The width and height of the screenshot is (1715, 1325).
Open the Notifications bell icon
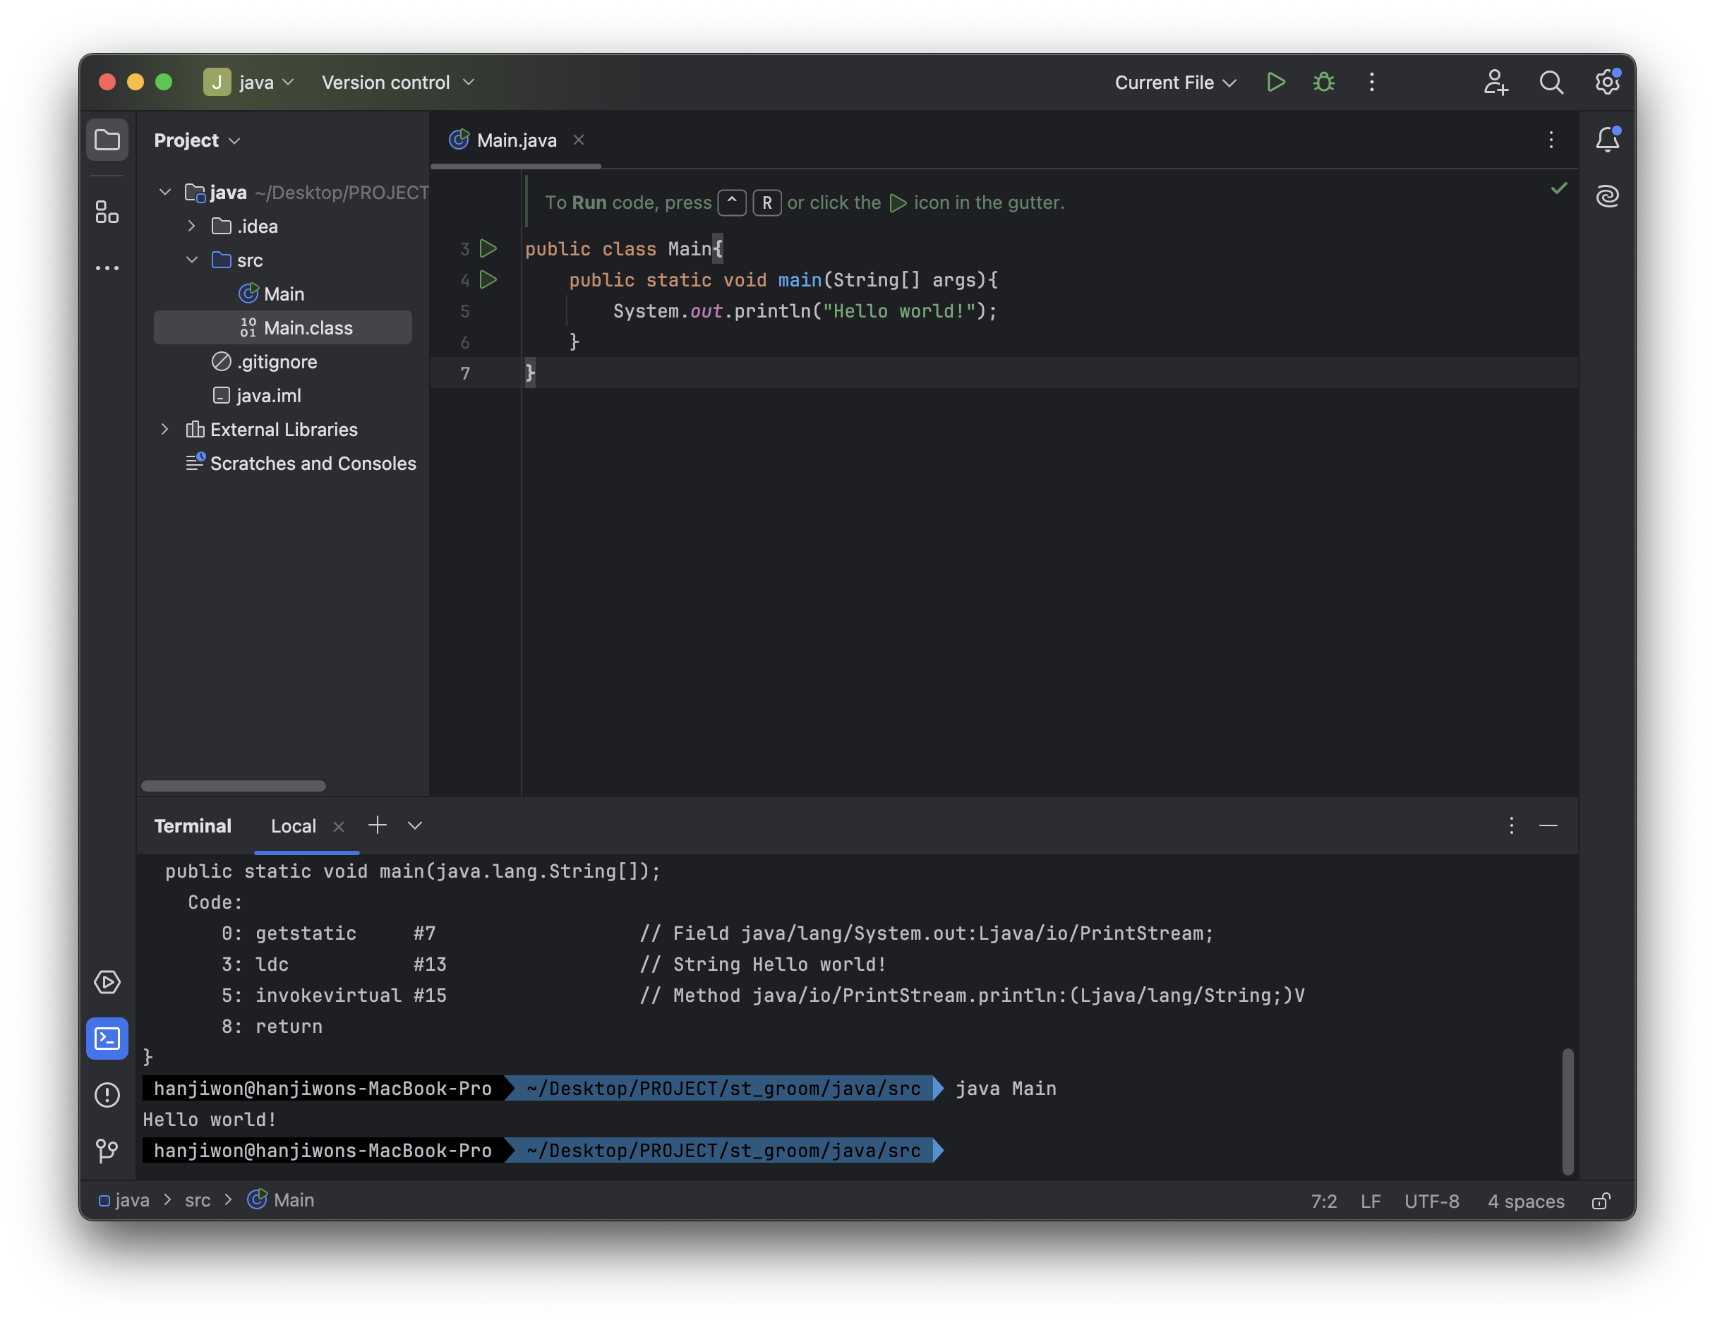coord(1608,140)
